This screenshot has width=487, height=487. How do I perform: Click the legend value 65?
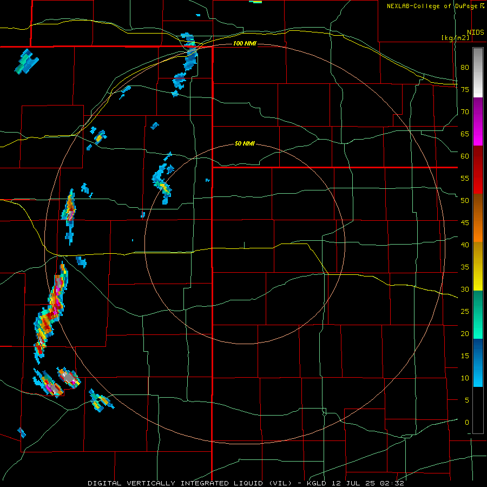pos(465,134)
